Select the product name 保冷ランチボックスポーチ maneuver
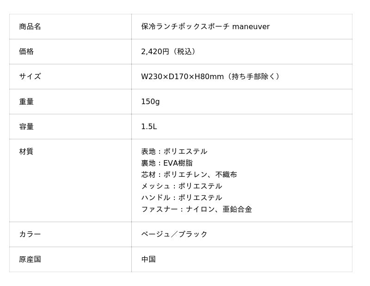 click(x=205, y=26)
